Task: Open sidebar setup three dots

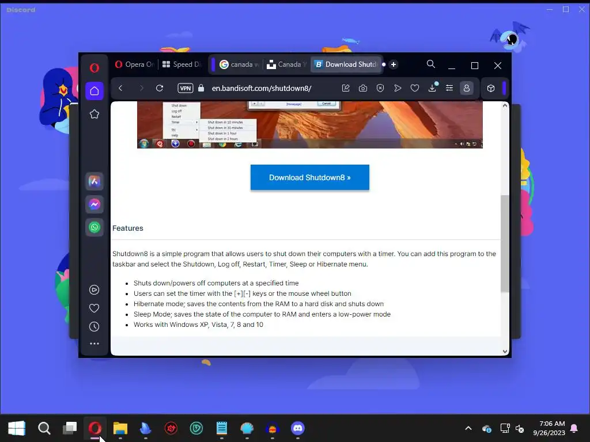Action: pyautogui.click(x=94, y=344)
